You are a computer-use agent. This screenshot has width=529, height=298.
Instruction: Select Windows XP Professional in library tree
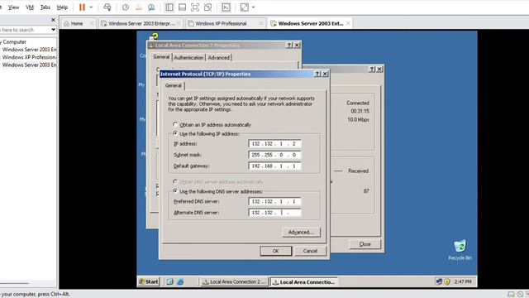pos(29,57)
